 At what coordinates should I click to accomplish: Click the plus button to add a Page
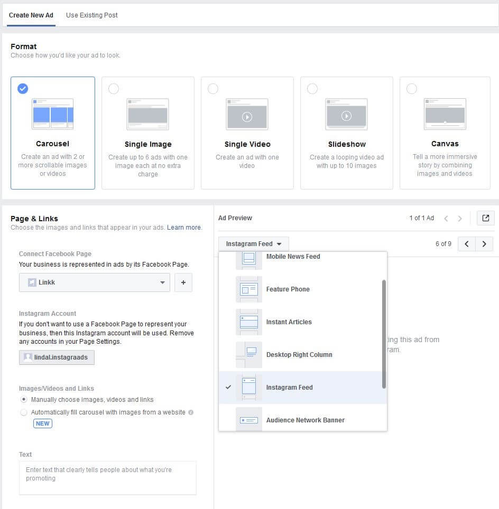[x=183, y=282]
